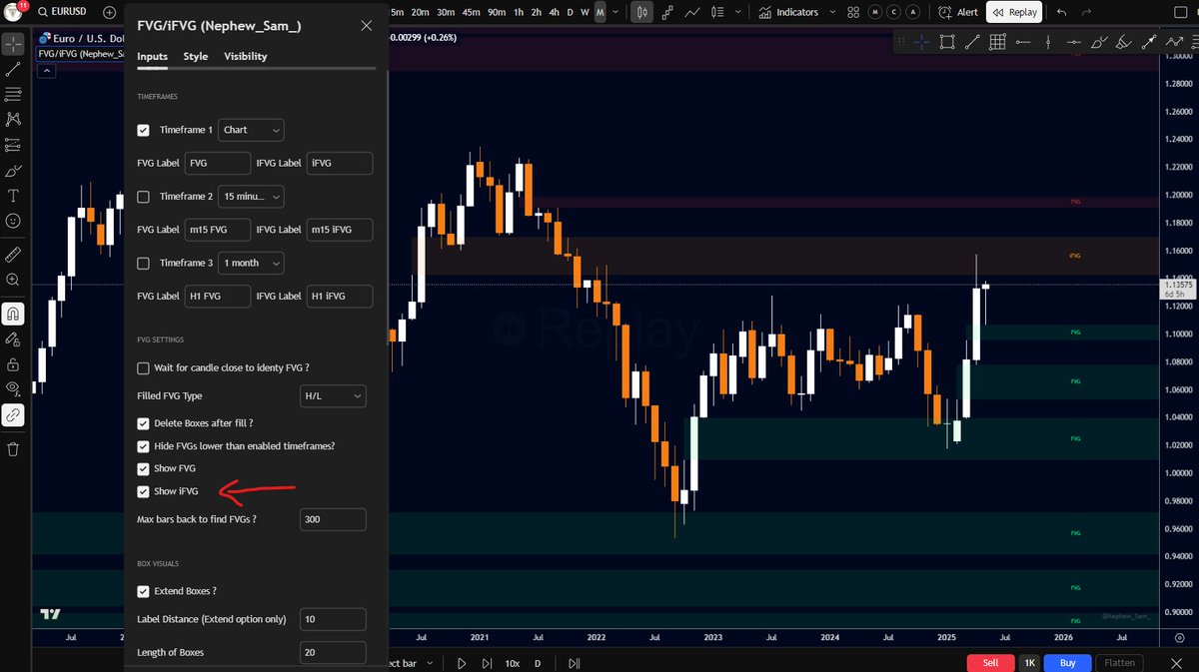Toggle the Extend Boxes checkbox
This screenshot has width=1199, height=672.
[x=143, y=591]
